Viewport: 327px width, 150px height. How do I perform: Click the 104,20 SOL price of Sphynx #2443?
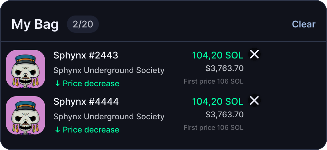coord(218,56)
